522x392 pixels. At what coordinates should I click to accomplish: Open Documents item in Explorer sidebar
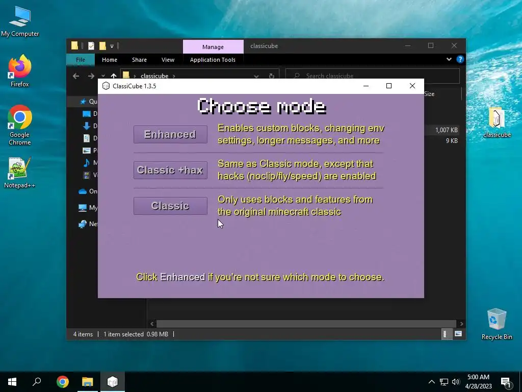(87, 138)
